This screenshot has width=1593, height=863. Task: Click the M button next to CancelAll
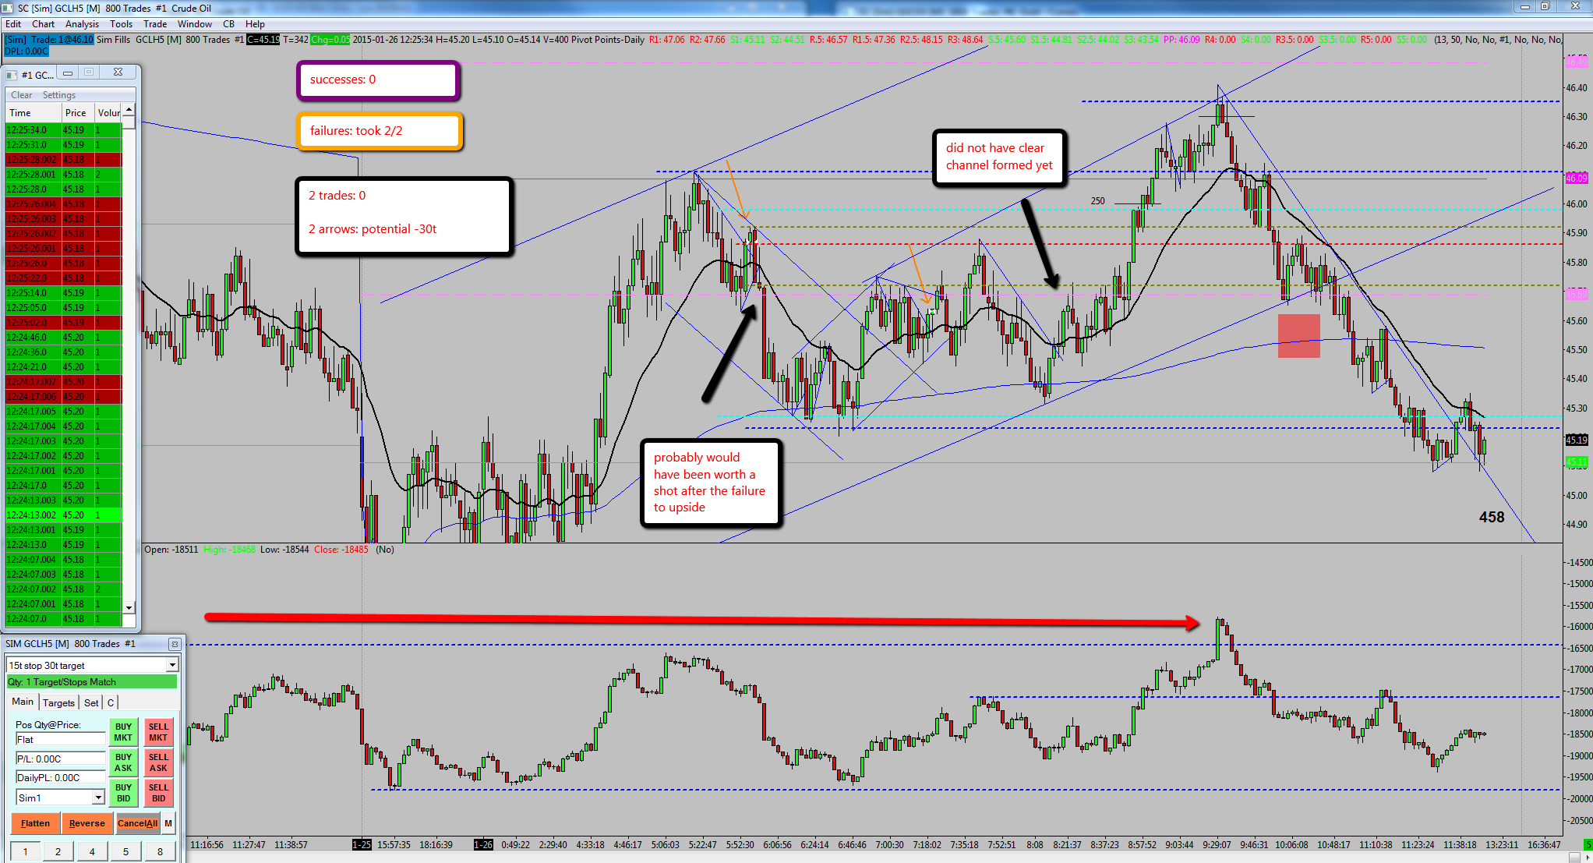point(168,823)
